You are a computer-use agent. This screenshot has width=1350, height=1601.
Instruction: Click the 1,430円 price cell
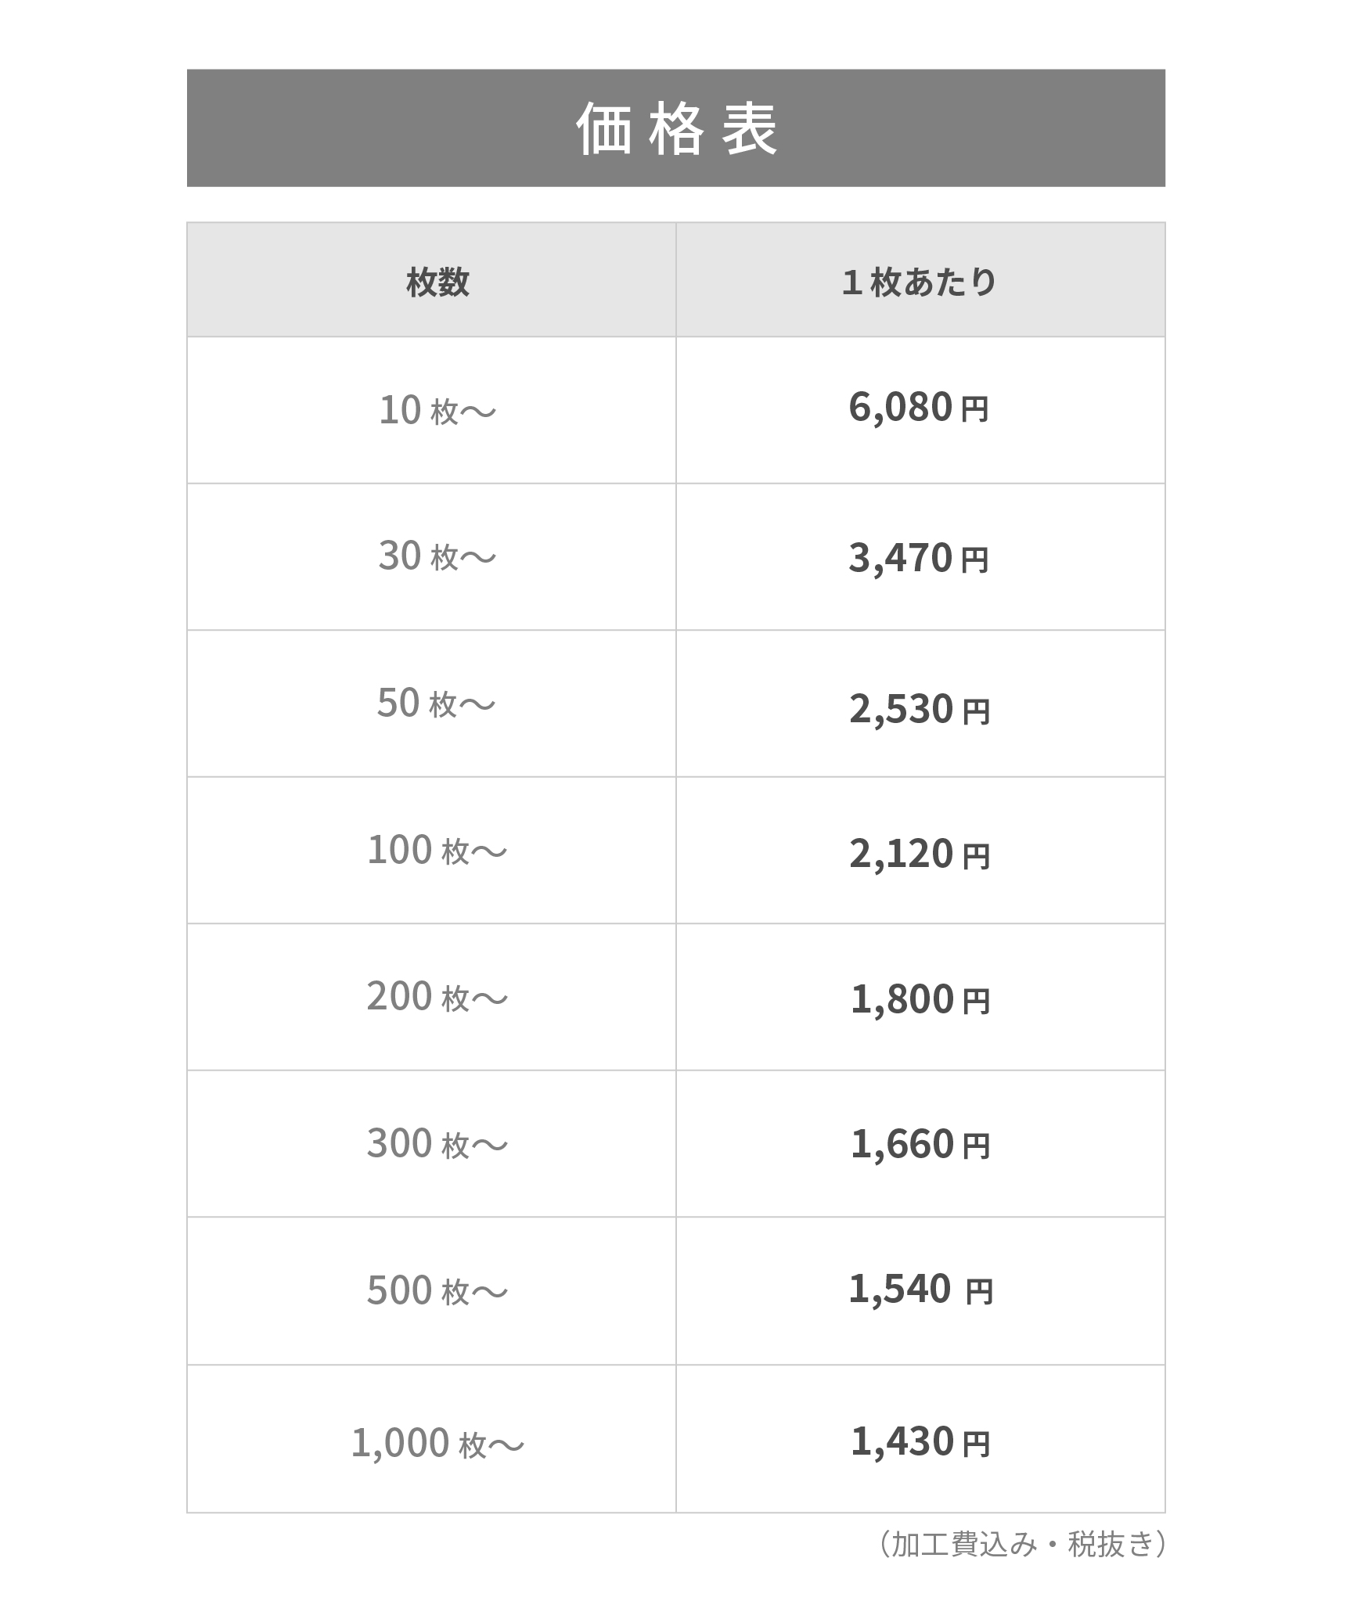(x=920, y=1441)
